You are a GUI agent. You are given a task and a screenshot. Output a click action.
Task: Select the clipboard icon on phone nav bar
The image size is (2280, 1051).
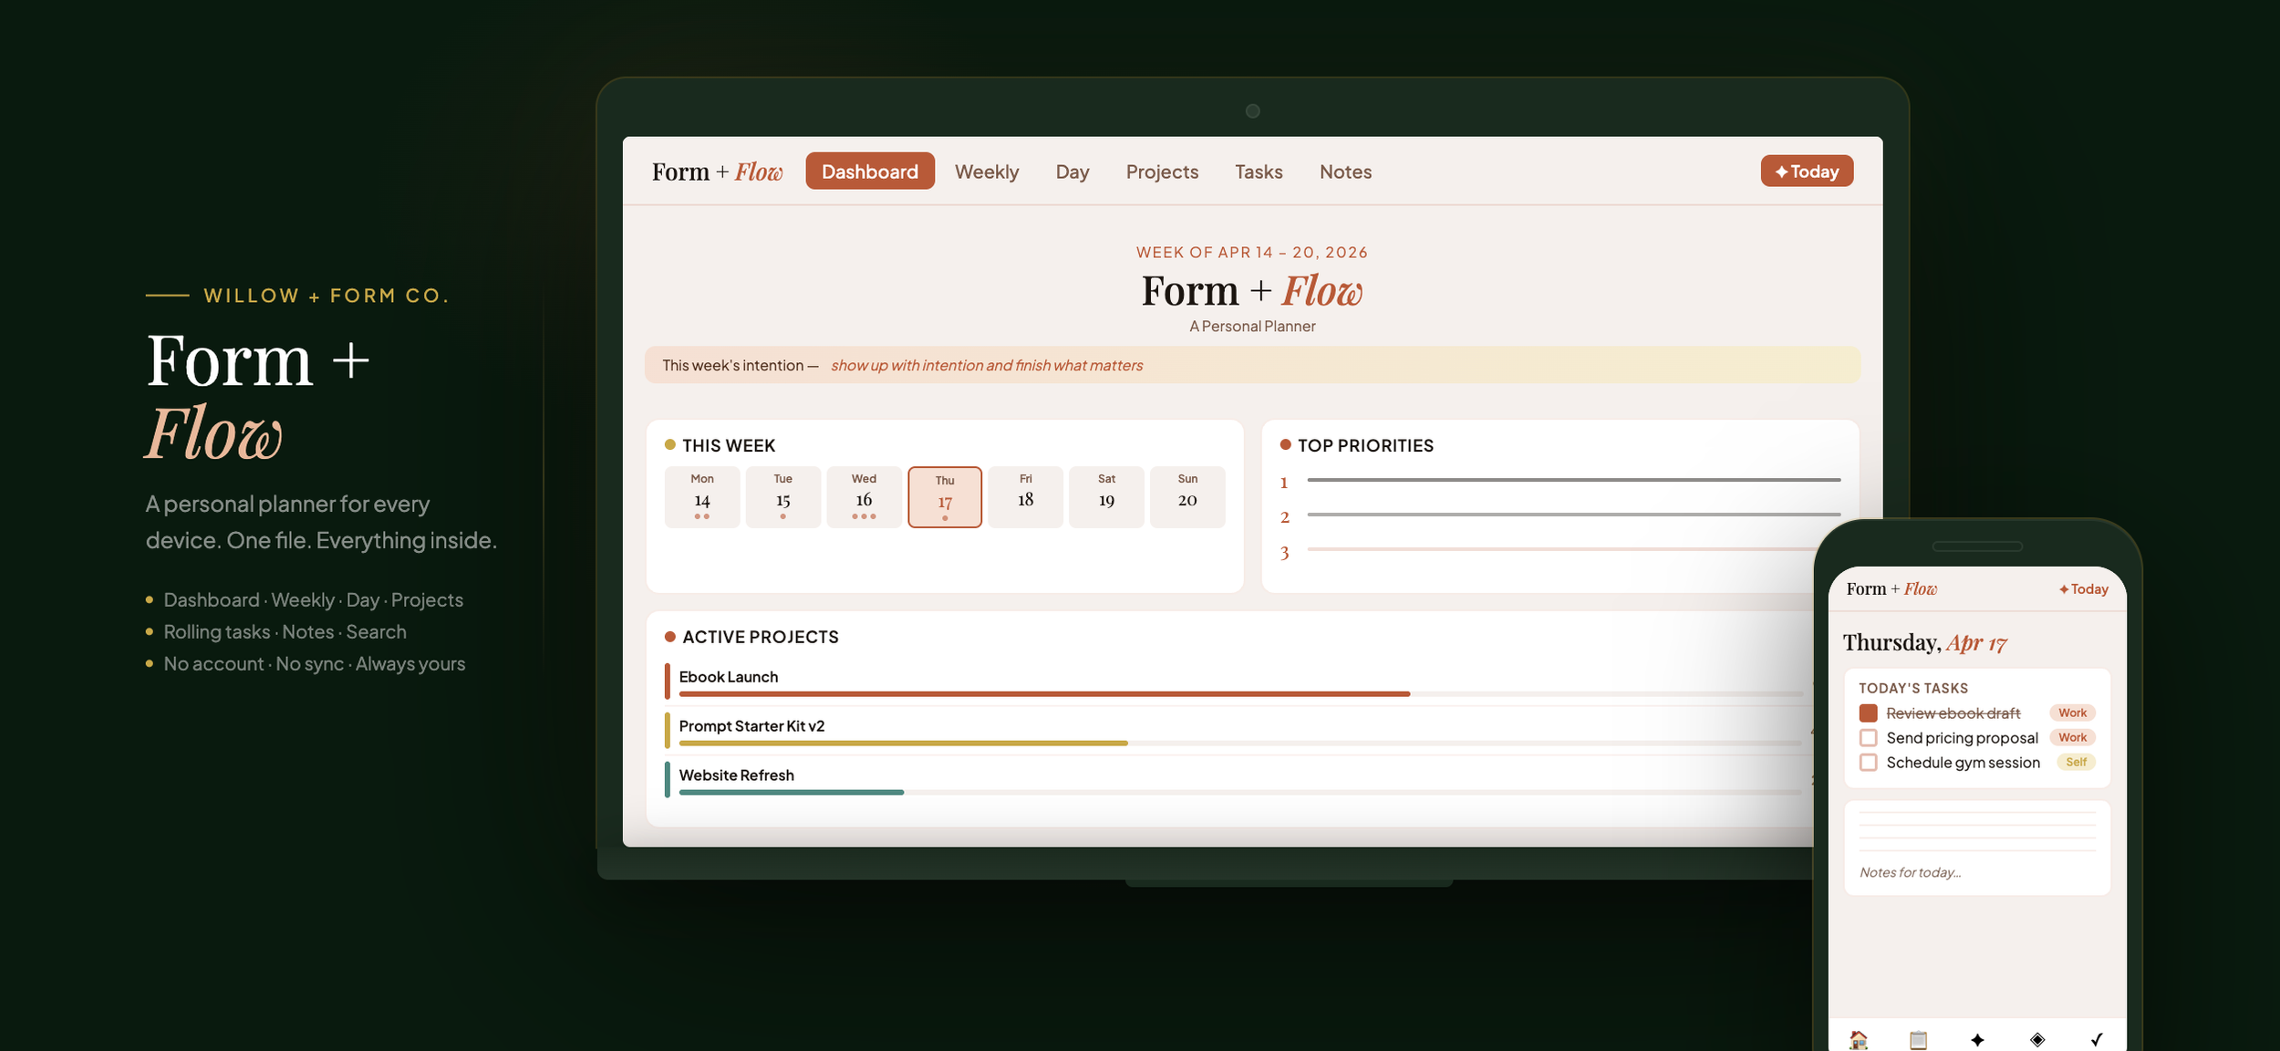(1917, 1039)
